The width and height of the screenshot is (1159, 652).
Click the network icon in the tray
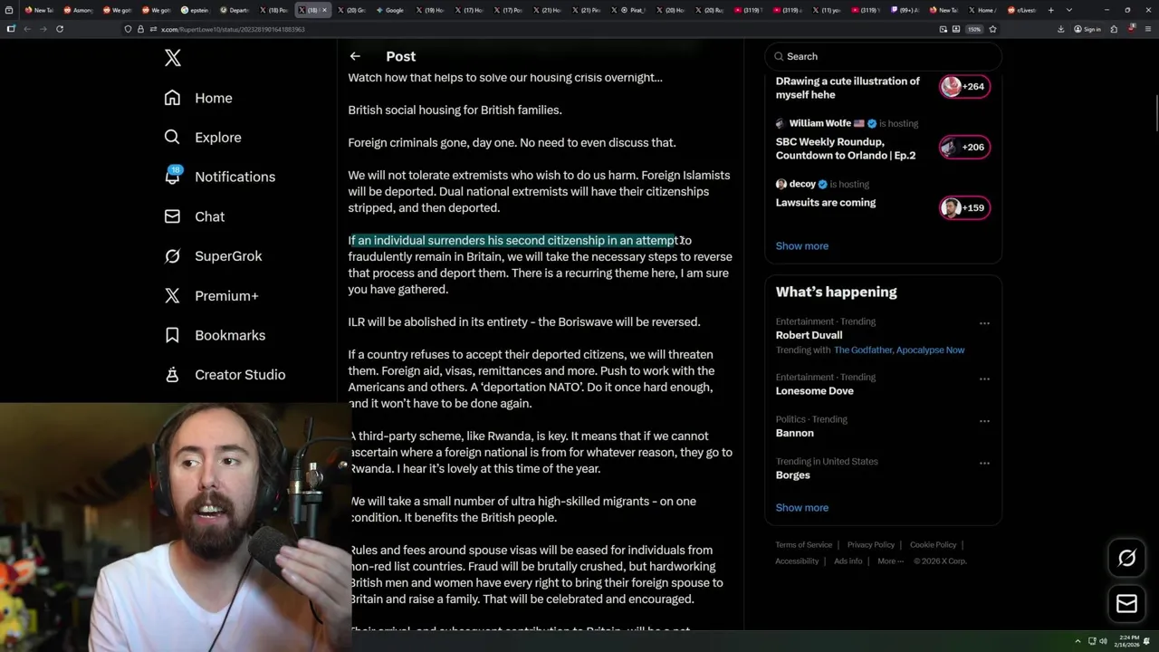pos(1091,641)
